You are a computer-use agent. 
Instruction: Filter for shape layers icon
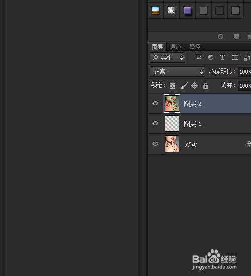(235, 57)
